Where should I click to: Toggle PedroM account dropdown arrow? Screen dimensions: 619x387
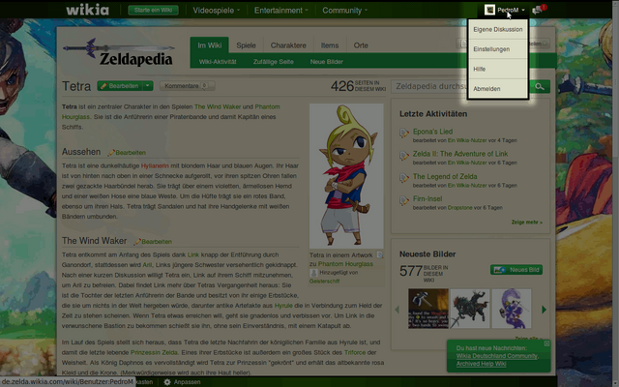(x=523, y=11)
